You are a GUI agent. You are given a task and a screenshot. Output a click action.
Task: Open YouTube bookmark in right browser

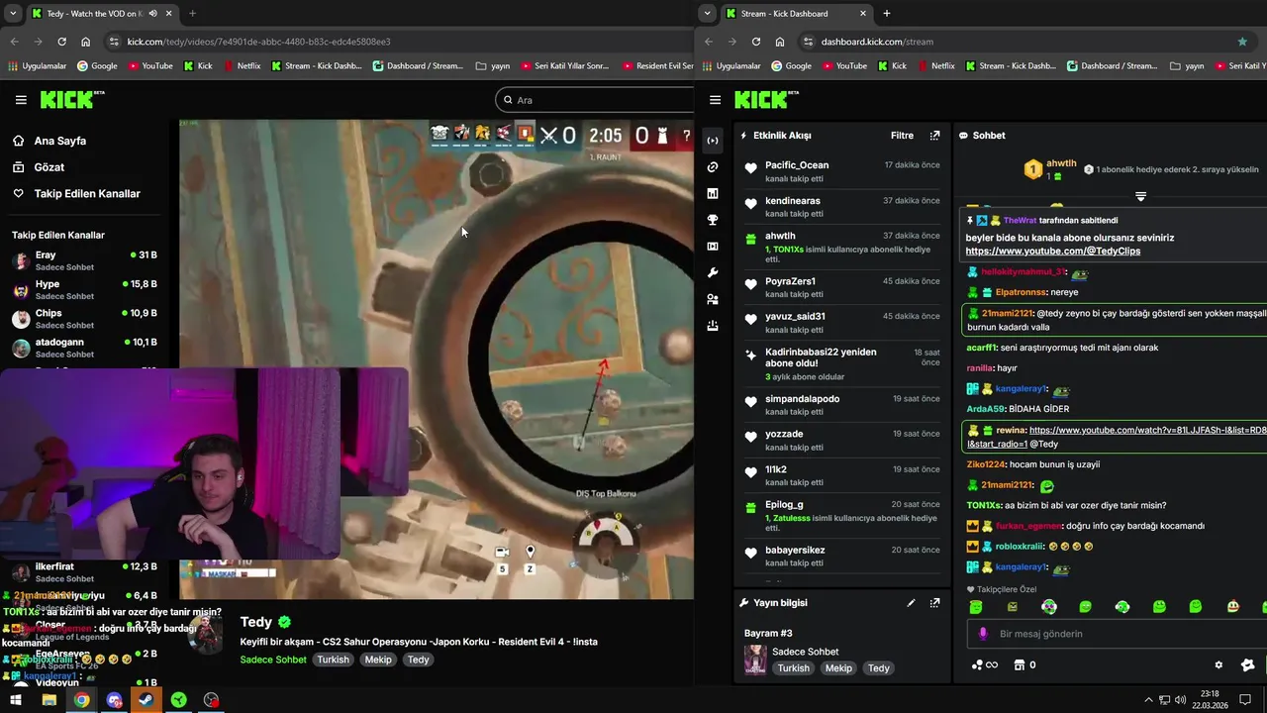[x=843, y=66]
